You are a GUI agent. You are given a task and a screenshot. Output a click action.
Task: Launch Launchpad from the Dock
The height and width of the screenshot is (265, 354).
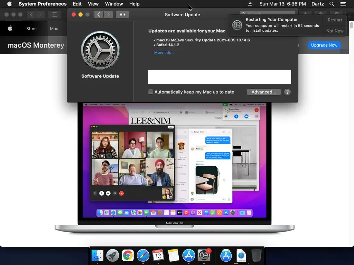pos(112,256)
